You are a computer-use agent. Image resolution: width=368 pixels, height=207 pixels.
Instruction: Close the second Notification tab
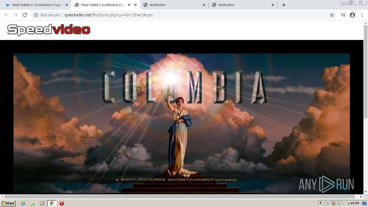pyautogui.click(x=273, y=5)
